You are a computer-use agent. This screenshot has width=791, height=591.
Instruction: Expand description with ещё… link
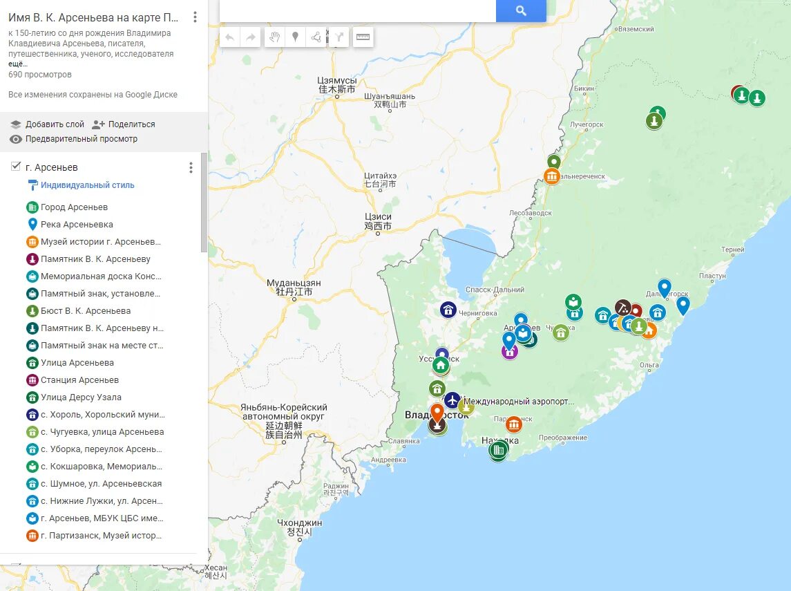pos(18,64)
